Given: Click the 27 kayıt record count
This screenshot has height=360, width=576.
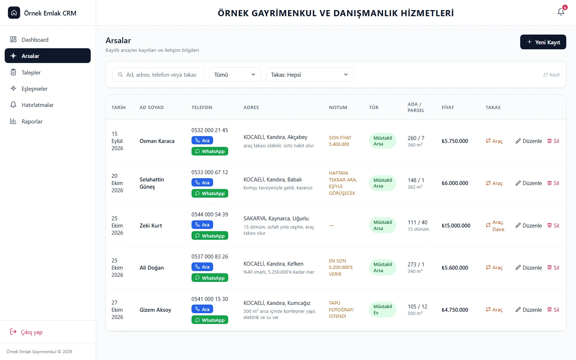Looking at the screenshot, I should [x=551, y=75].
